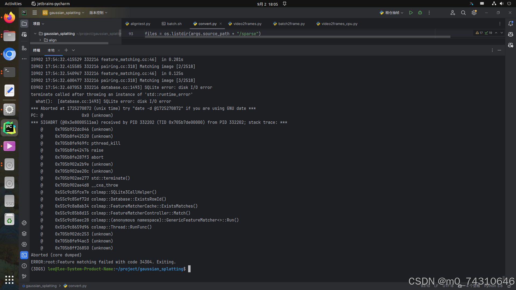Open the Python Console tool window
Image resolution: width=516 pixels, height=290 pixels.
pyautogui.click(x=24, y=223)
